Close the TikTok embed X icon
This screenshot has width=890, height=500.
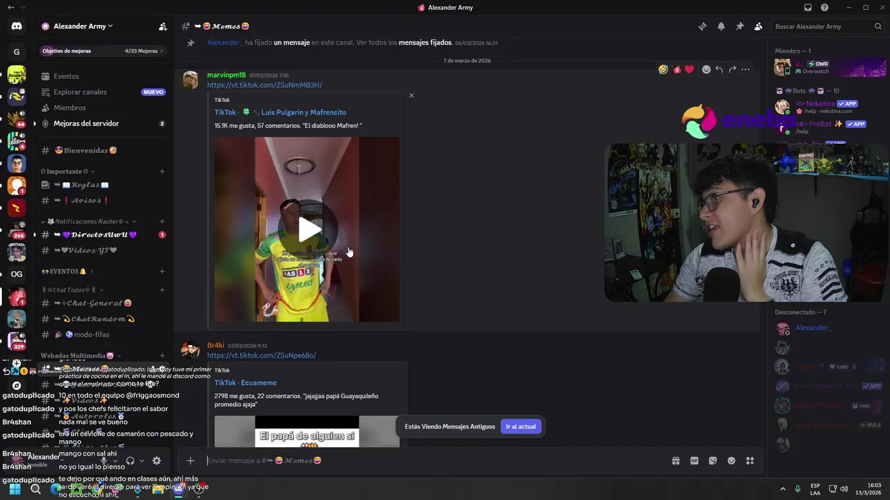(x=411, y=95)
